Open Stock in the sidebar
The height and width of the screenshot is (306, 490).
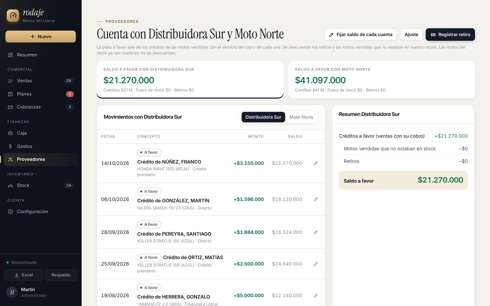coord(41,186)
